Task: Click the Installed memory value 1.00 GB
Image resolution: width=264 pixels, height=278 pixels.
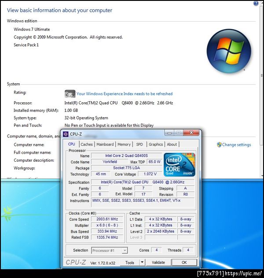Action: [71, 111]
